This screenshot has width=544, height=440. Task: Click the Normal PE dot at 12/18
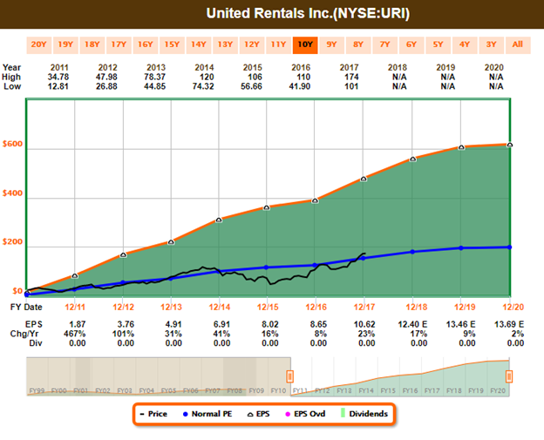click(x=412, y=252)
